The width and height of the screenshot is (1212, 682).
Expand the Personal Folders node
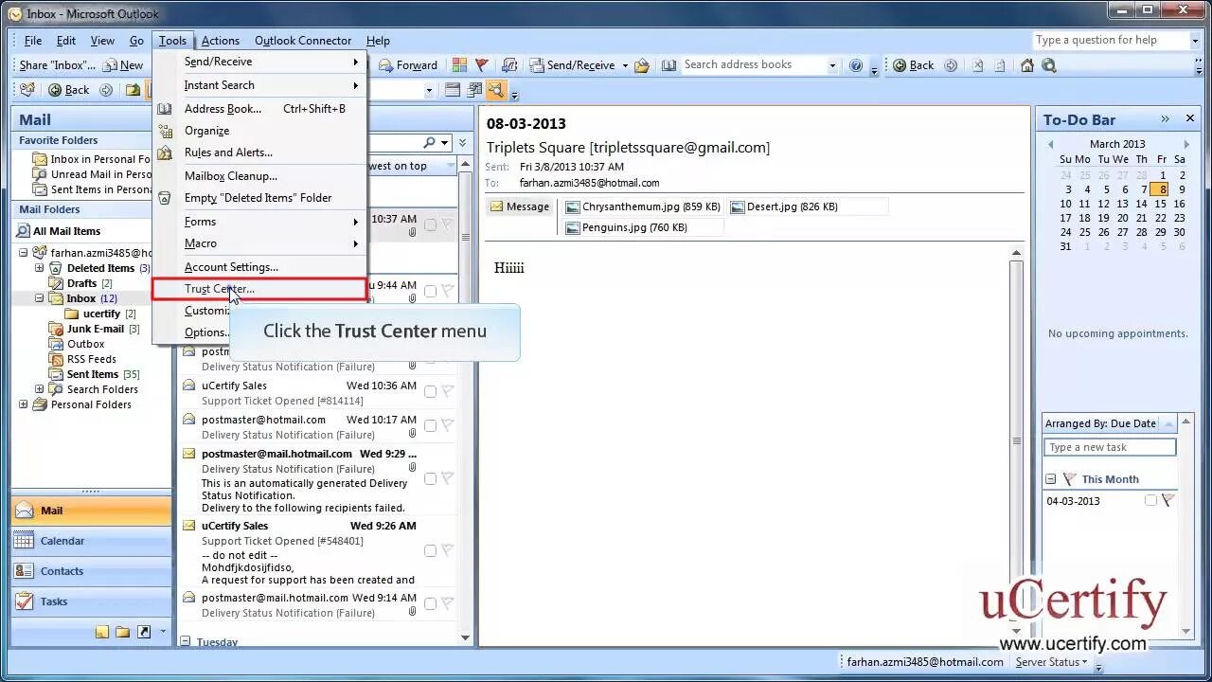click(x=24, y=404)
